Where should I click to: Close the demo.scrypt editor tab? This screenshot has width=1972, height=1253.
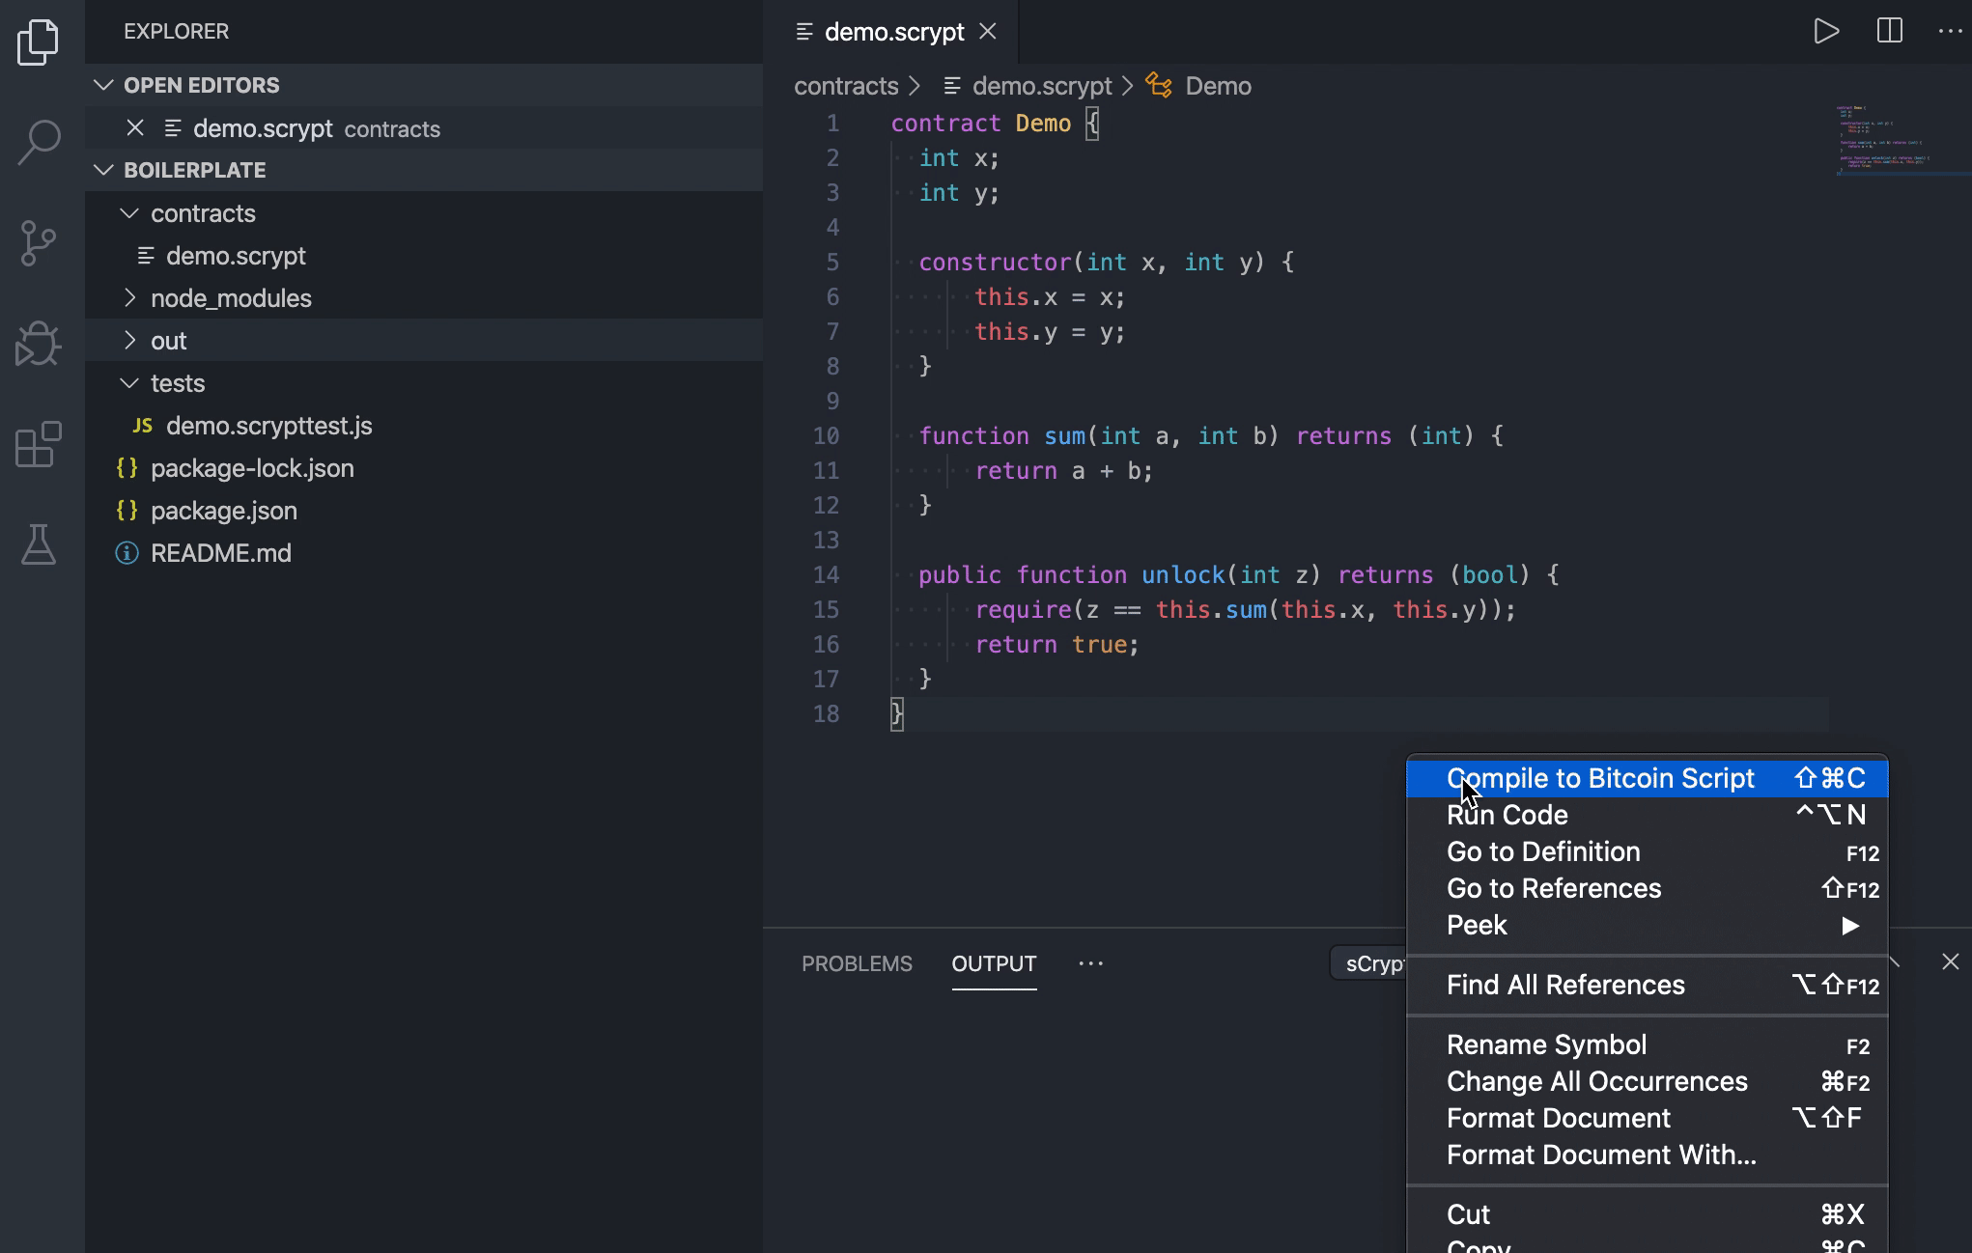[988, 31]
